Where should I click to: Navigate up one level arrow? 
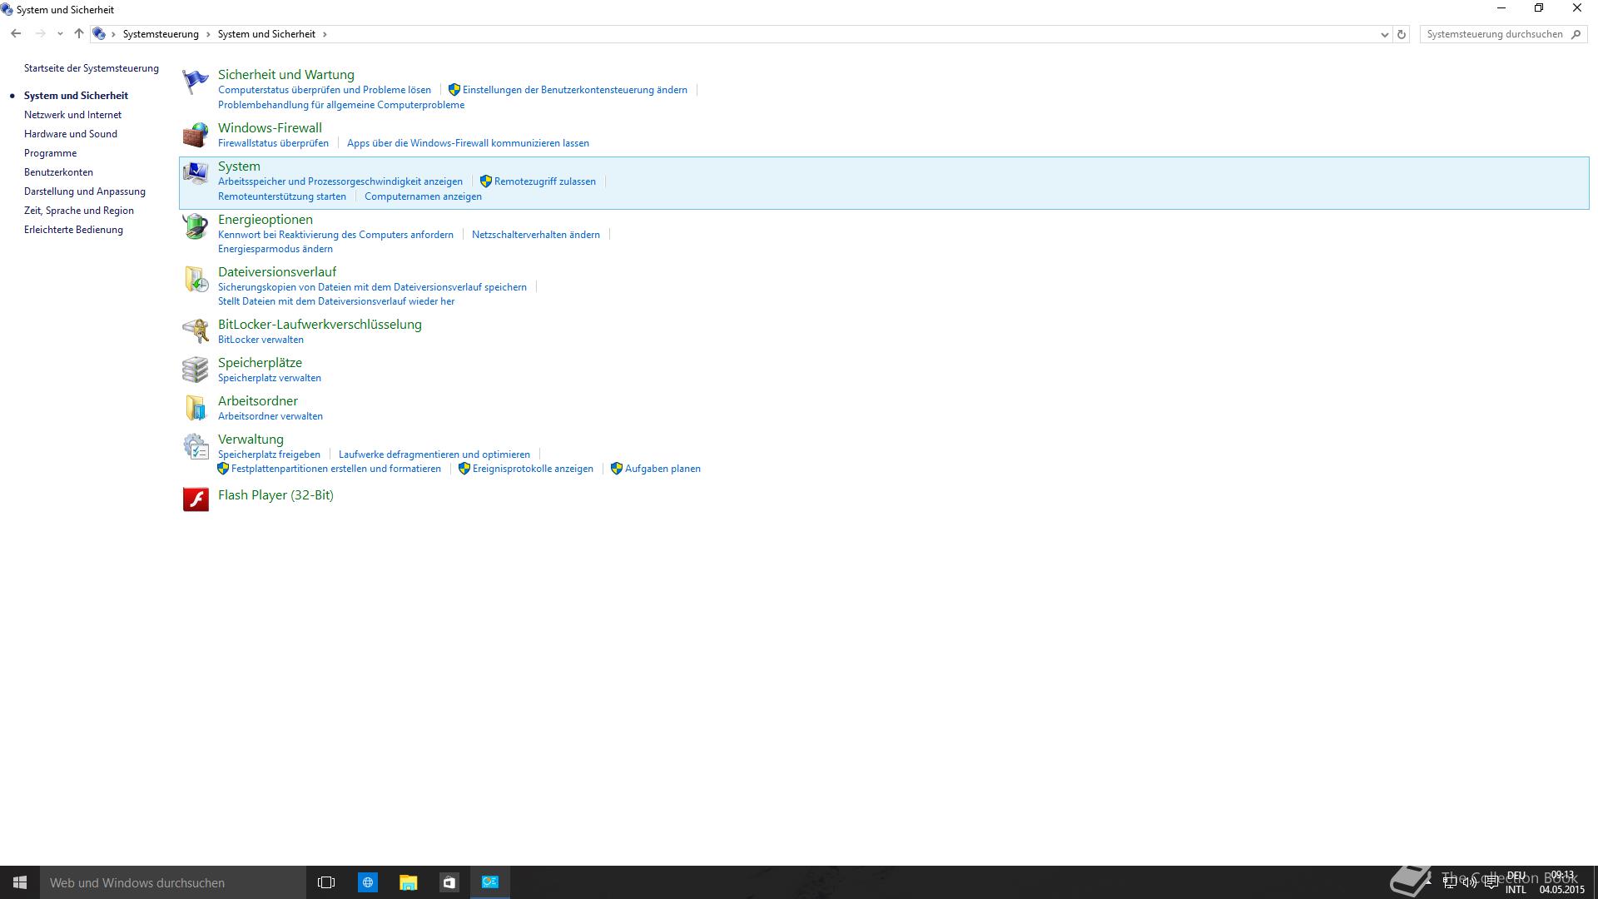[x=79, y=34]
